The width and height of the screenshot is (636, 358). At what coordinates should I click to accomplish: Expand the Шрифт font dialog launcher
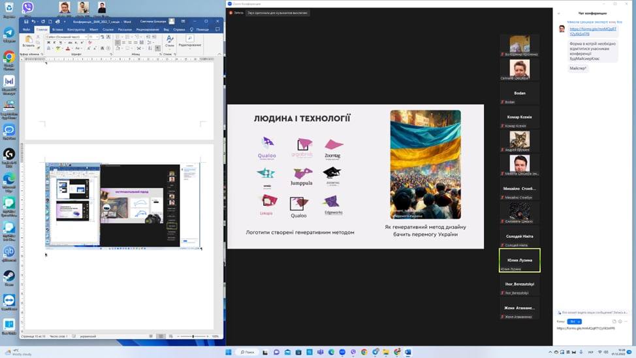(x=111, y=54)
